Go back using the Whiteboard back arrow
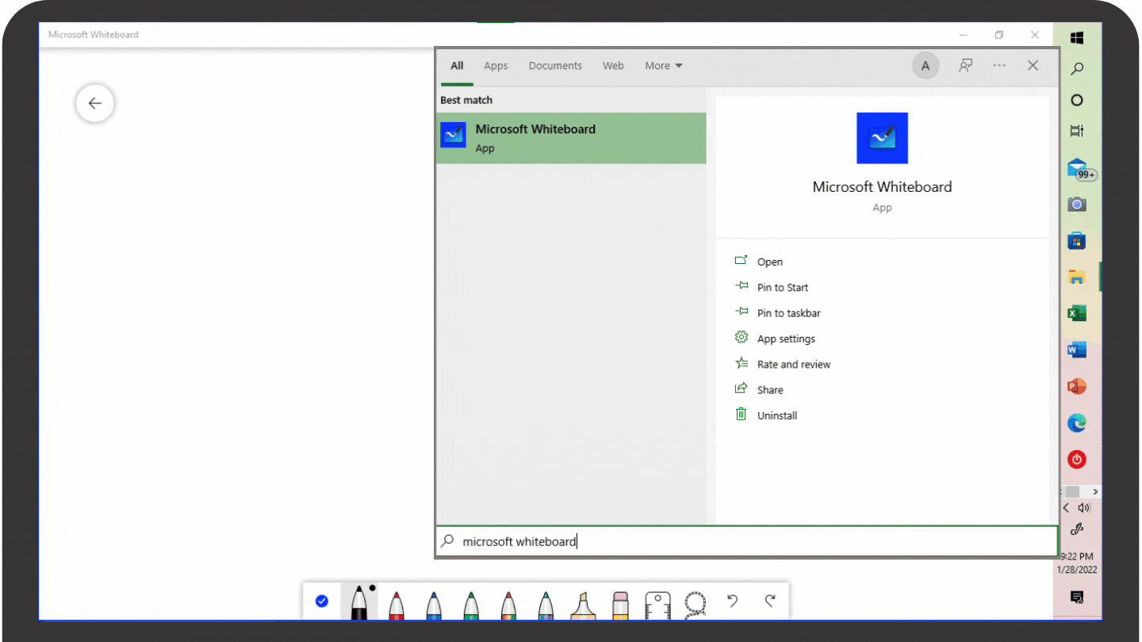This screenshot has width=1142, height=642. click(x=95, y=103)
